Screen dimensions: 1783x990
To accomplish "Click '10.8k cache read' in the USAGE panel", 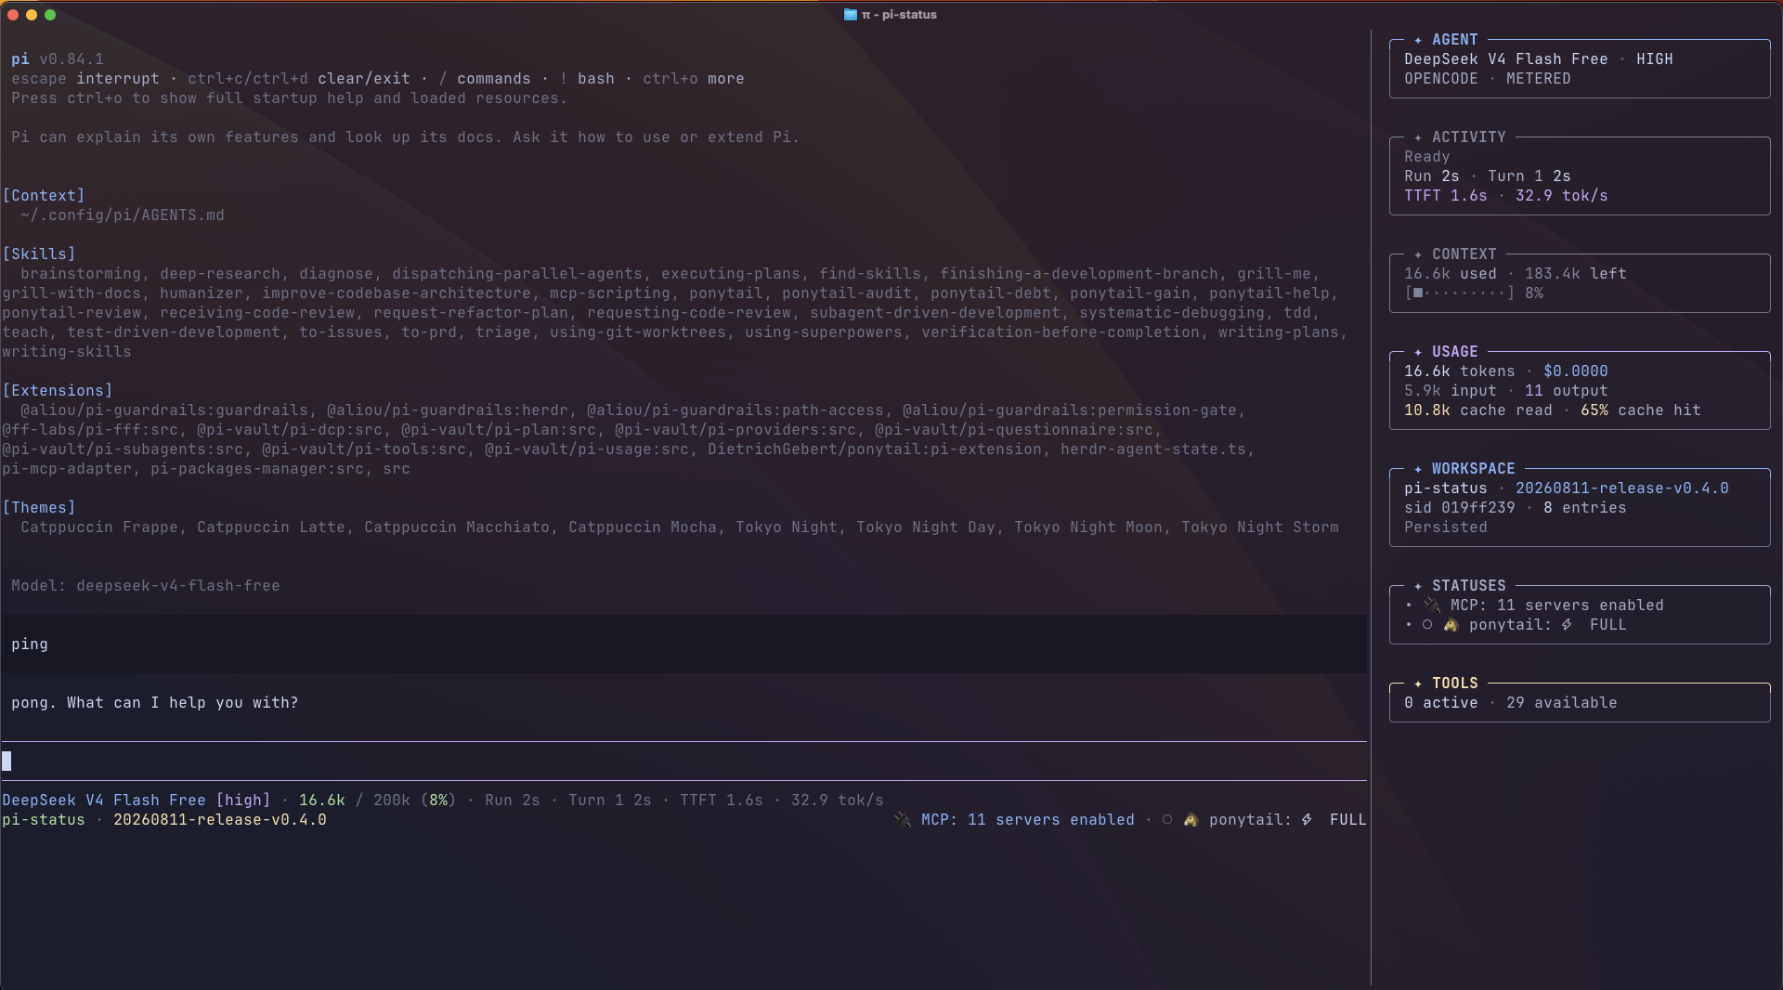I will point(1478,410).
